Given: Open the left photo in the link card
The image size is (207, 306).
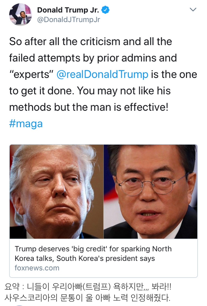Looking at the screenshot, I should [x=57, y=192].
